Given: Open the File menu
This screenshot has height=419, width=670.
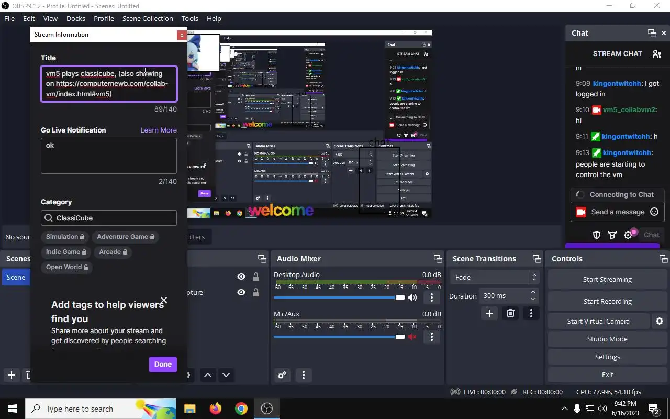Looking at the screenshot, I should [9, 18].
